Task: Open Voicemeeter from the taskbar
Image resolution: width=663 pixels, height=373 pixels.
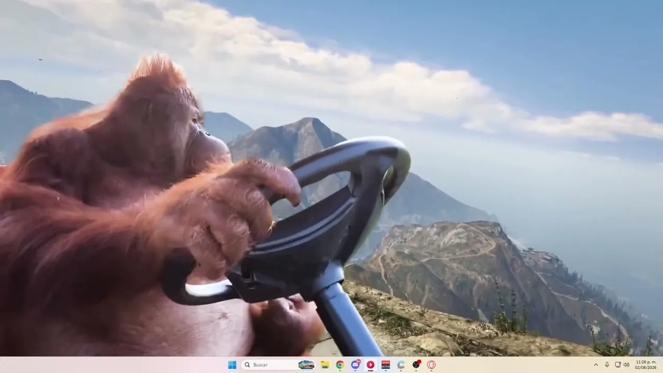Action: pos(385,365)
